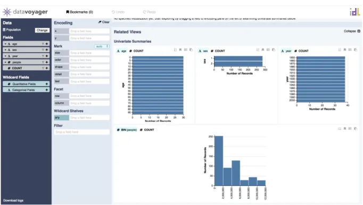
Task: Clear the encoding with the Clear button
Action: point(104,22)
